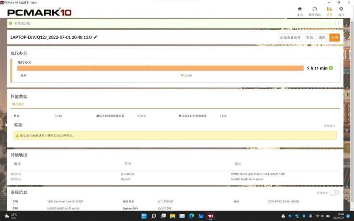Image resolution: width=354 pixels, height=221 pixels.
Task: Open help question mark in valid-score banner
Action: click(339, 23)
